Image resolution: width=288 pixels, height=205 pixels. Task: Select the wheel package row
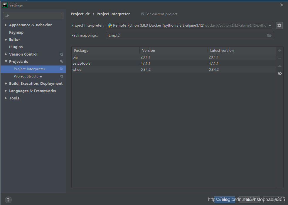point(174,70)
